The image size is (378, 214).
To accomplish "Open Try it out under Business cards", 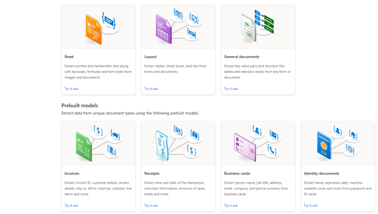I will [231, 205].
